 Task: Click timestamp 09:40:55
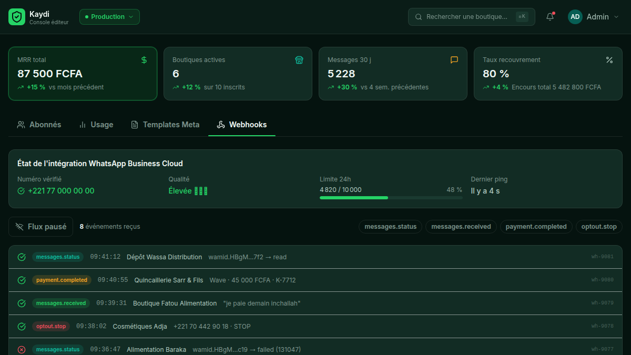coord(113,280)
